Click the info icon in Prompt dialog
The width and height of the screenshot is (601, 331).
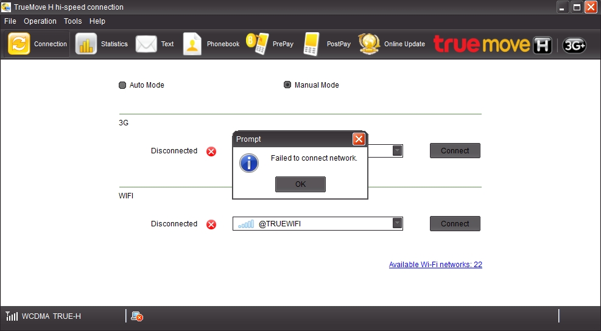click(x=249, y=163)
